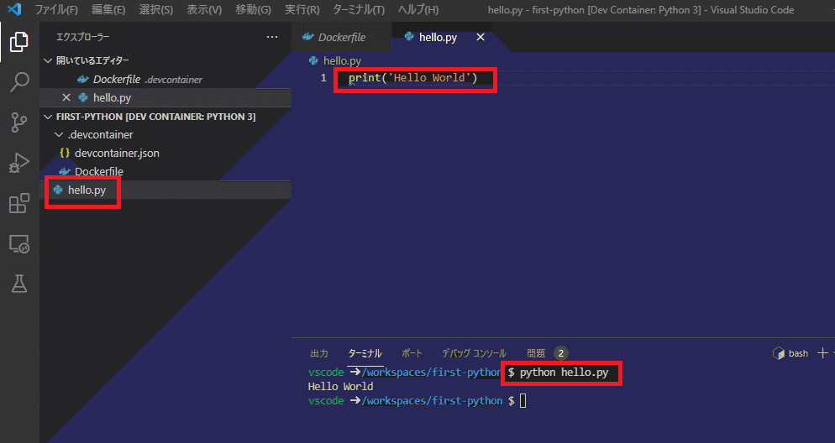Image resolution: width=835 pixels, height=443 pixels.
Task: Open the Extensions view icon
Action: [x=19, y=203]
